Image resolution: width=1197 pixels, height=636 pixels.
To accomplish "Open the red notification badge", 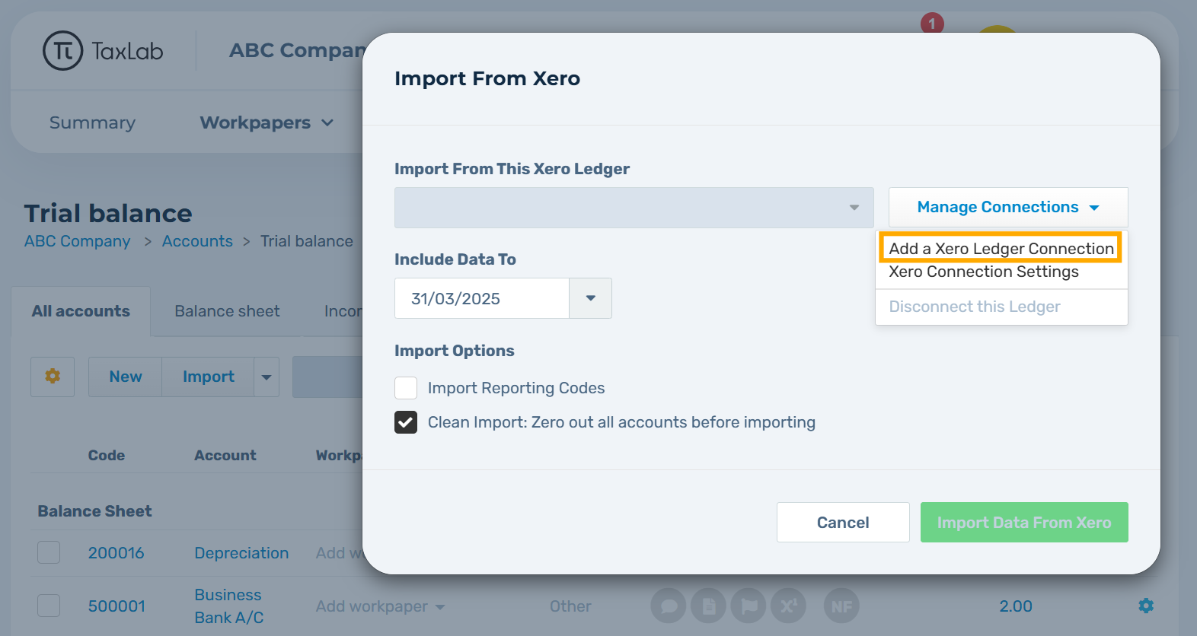I will pyautogui.click(x=932, y=24).
